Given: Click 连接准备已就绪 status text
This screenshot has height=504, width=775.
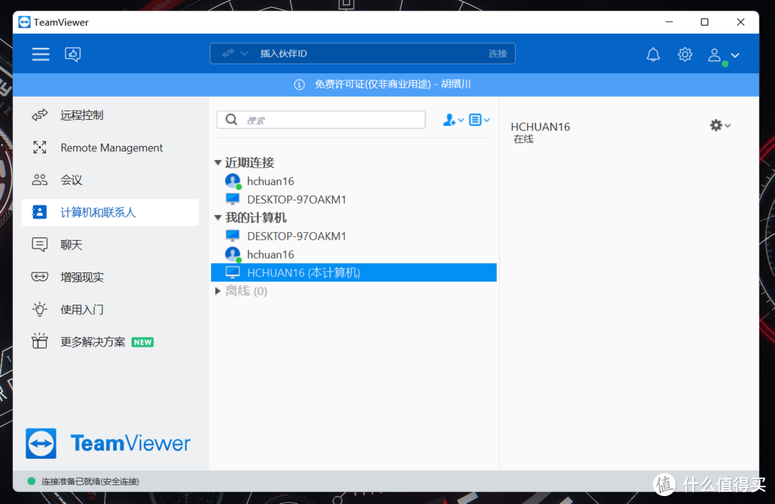Looking at the screenshot, I should click(x=90, y=481).
